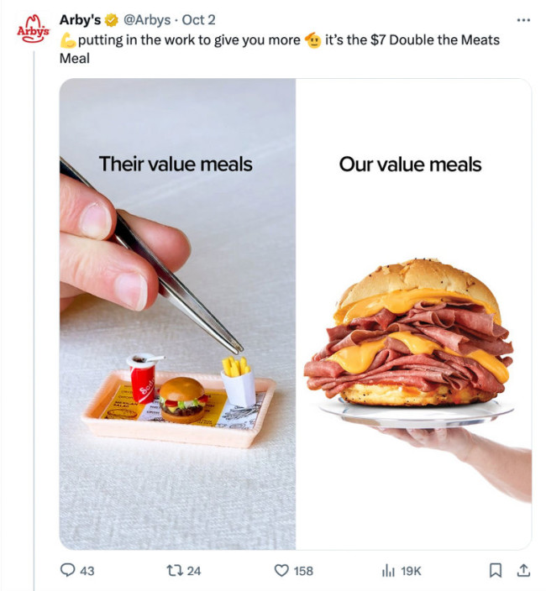Open view analytics bar chart icon
The image size is (546, 591).
click(388, 570)
